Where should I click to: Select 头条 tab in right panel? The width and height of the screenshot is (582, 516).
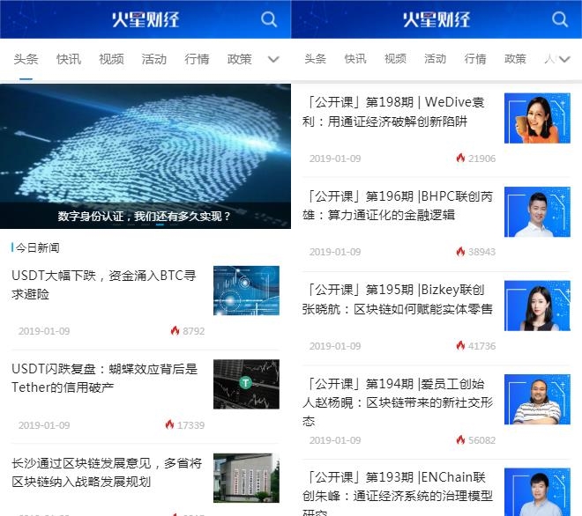click(315, 59)
